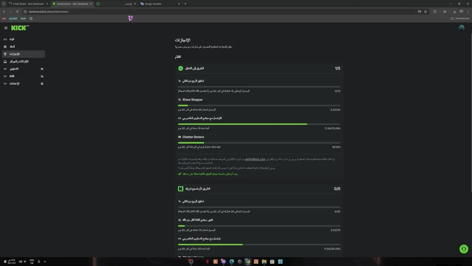The width and height of the screenshot is (472, 266).
Task: Show hidden system tray icons chevron
Action: [45, 262]
